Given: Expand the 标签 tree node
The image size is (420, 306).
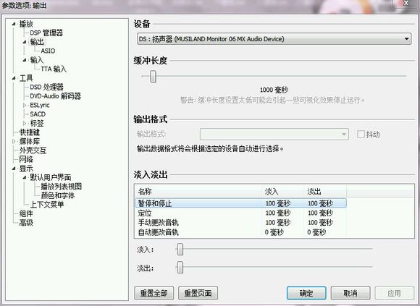Looking at the screenshot, I should click(25, 123).
